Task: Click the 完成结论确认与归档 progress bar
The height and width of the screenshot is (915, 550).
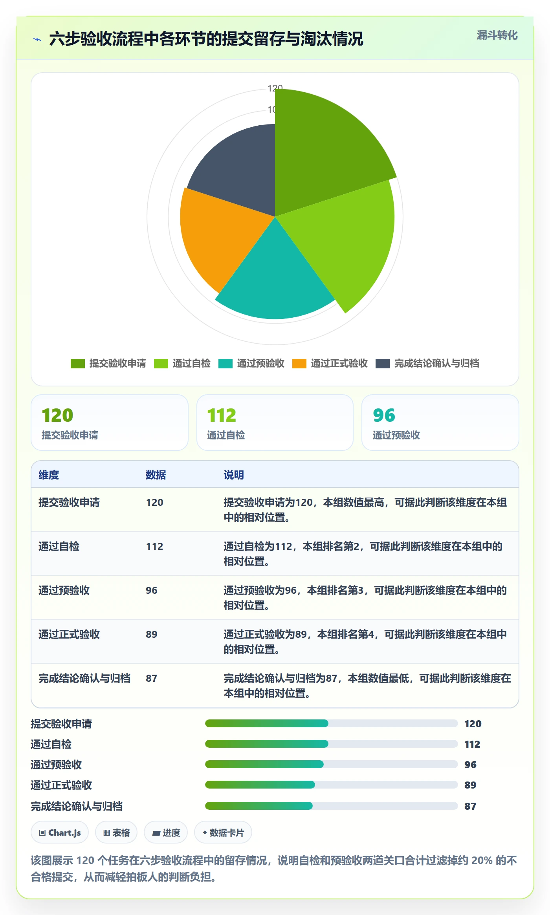Action: click(x=332, y=806)
